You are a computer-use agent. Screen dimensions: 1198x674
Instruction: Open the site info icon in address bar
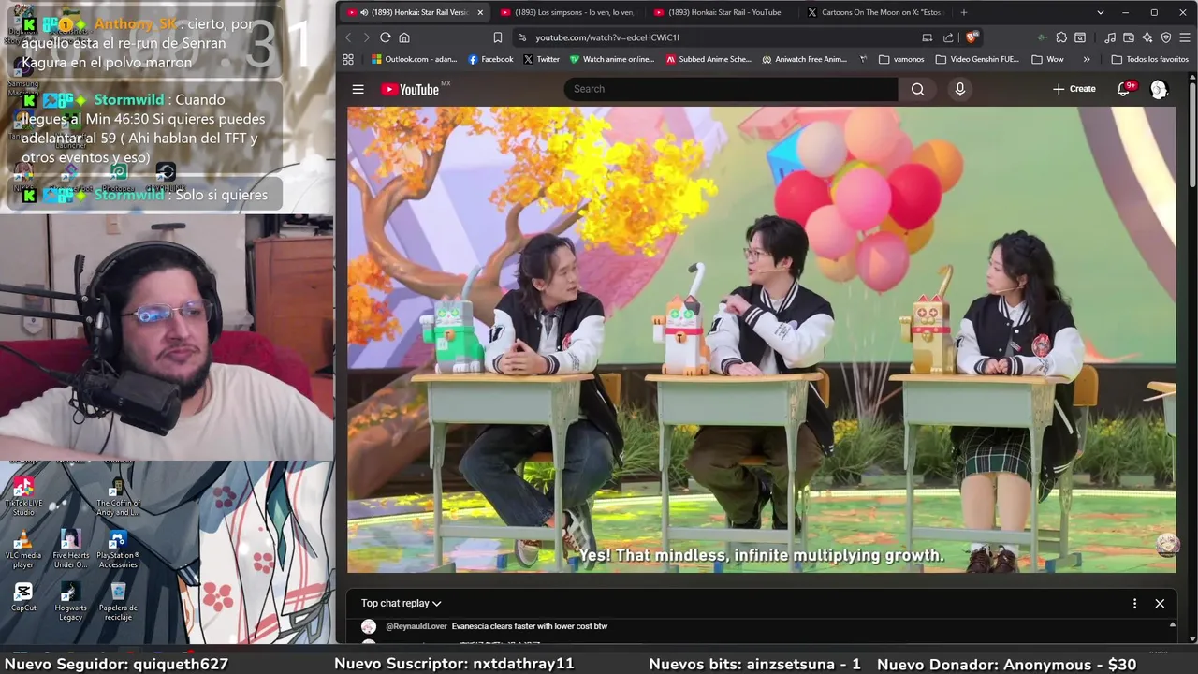point(522,37)
